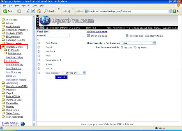Uncheck exclude non-inventory items
This screenshot has width=182, height=131.
[127, 36]
